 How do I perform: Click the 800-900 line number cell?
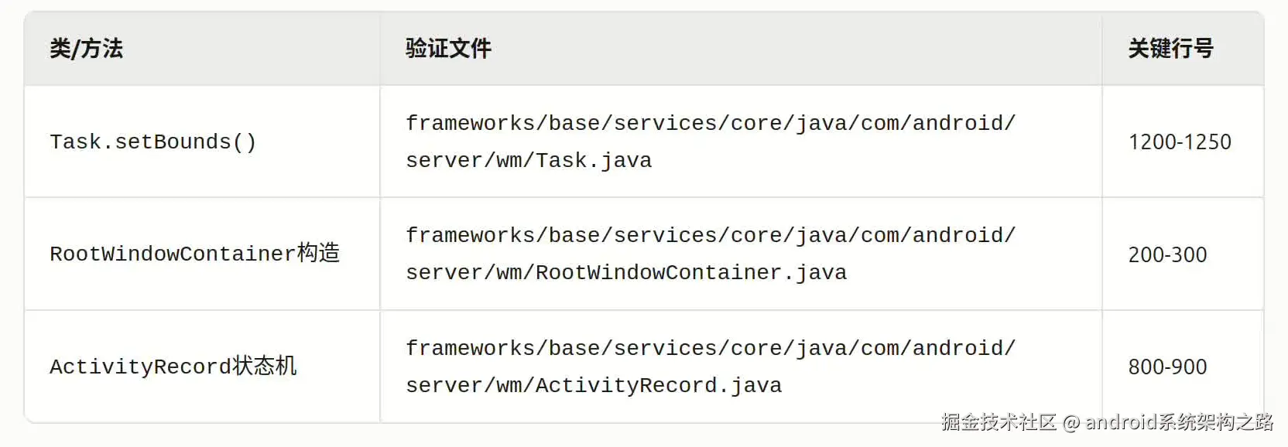(x=1167, y=367)
